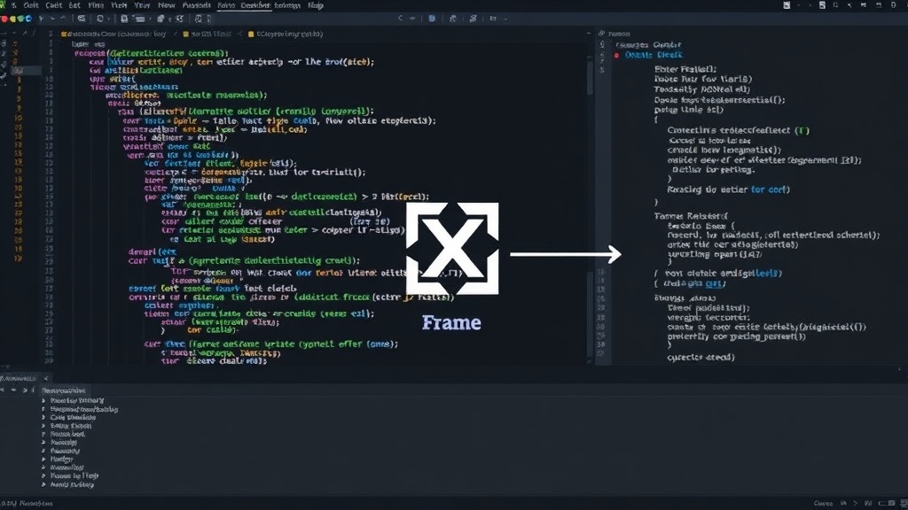Select the blue highlighted line beside the red dot
The width and height of the screenshot is (908, 510).
(x=654, y=55)
